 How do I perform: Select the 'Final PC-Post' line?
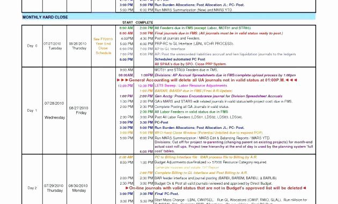167,194
